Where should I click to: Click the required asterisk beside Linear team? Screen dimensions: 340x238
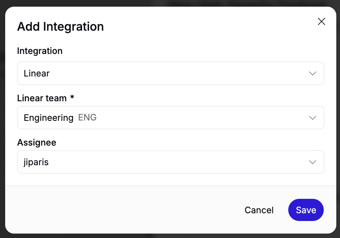point(72,97)
